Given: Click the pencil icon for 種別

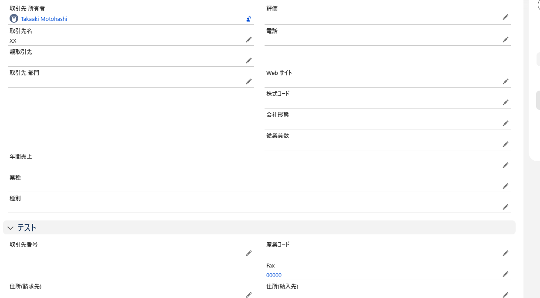Looking at the screenshot, I should [506, 207].
